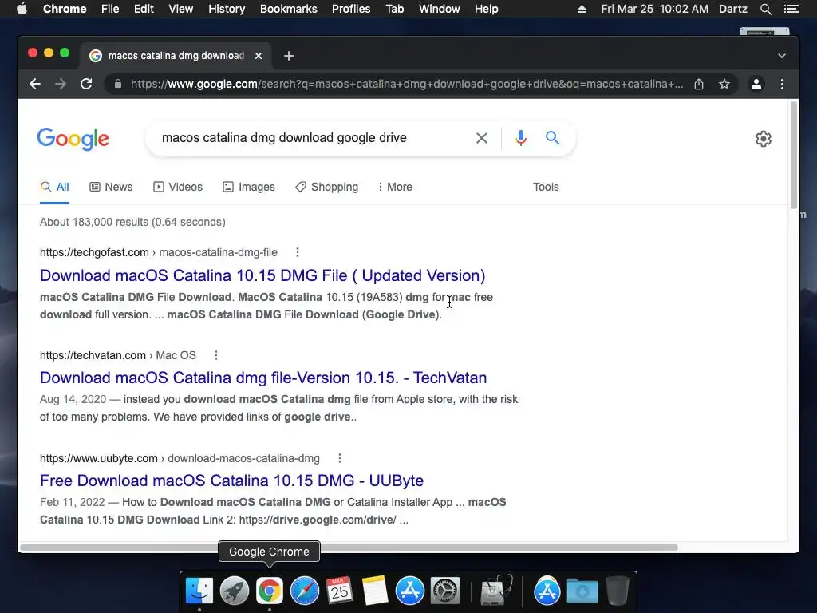Open the Chrome profile avatar menu

point(756,84)
